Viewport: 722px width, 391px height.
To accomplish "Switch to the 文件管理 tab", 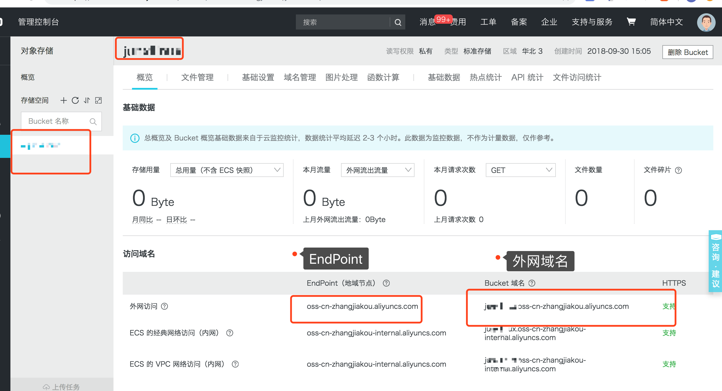I will 197,78.
